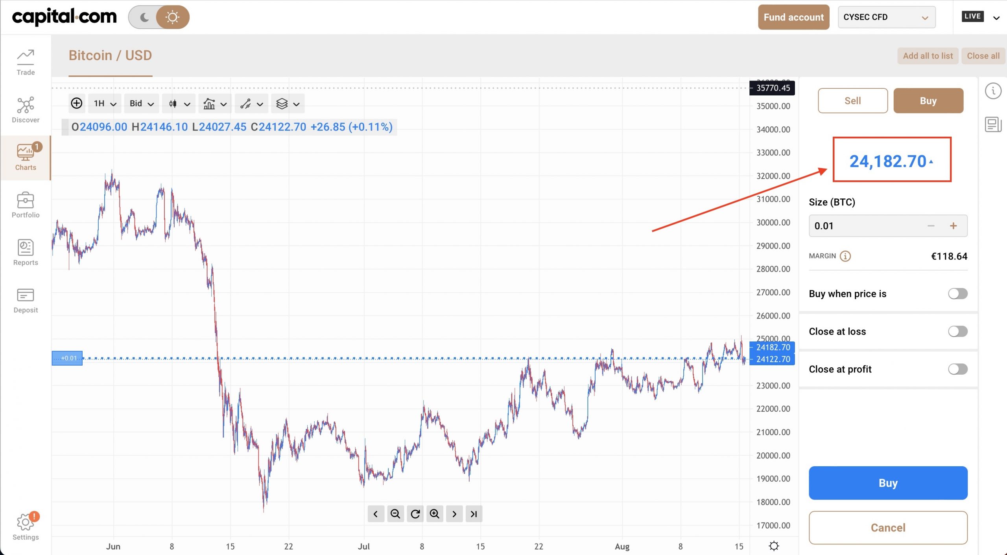Click the 24182.70 price label on axis

click(x=773, y=347)
